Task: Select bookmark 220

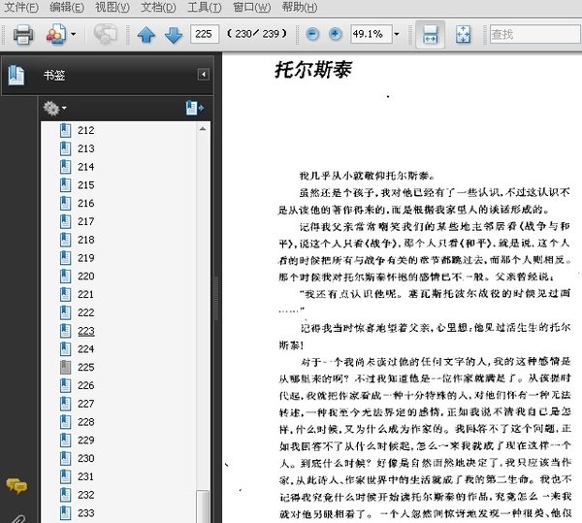Action: click(x=86, y=277)
